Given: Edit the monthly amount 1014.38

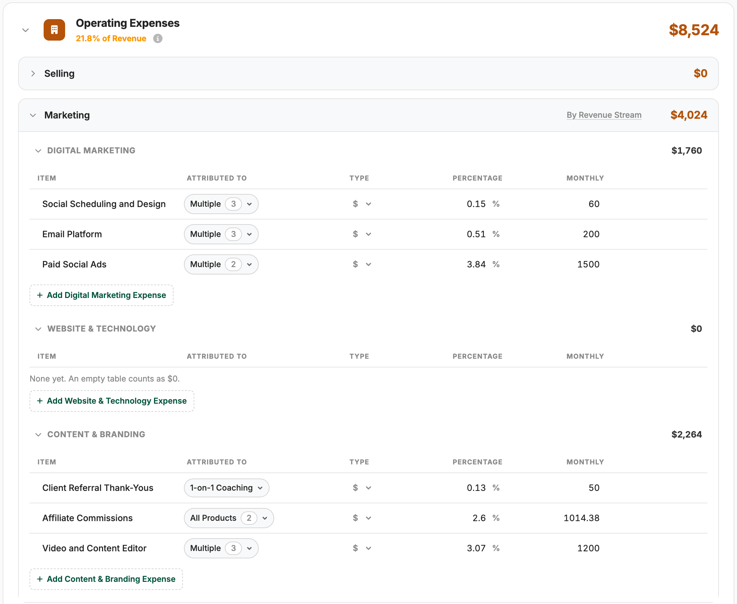Looking at the screenshot, I should pos(582,518).
